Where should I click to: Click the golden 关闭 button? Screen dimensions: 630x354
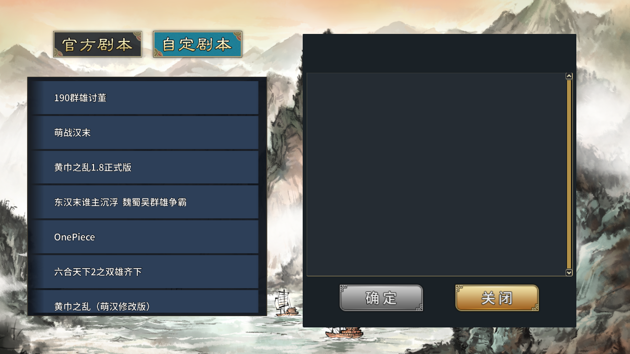pyautogui.click(x=497, y=298)
